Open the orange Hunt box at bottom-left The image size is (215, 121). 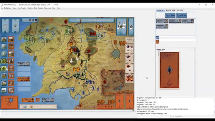click(x=9, y=102)
